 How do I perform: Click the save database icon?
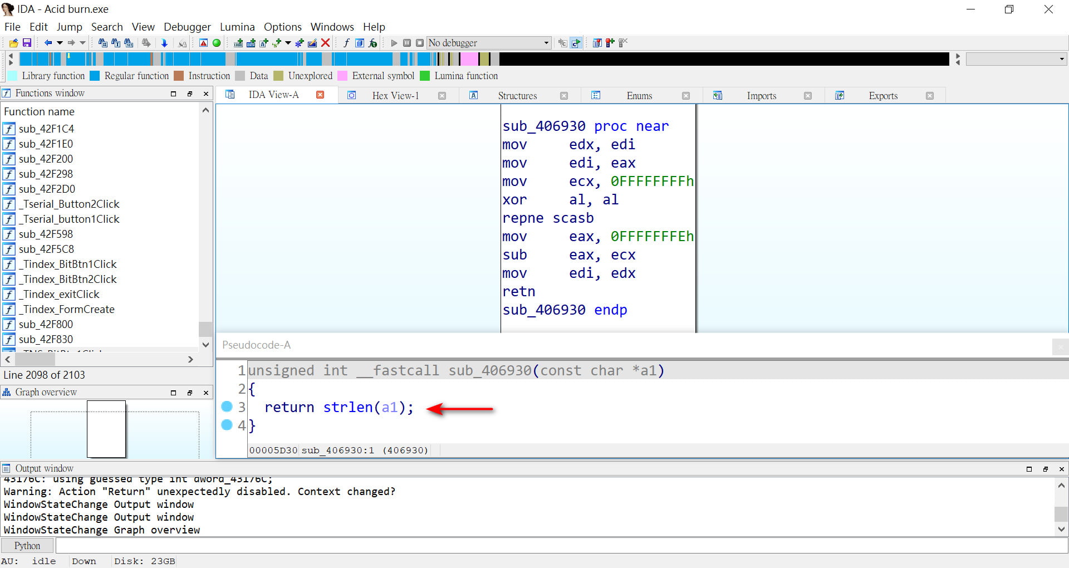(27, 43)
